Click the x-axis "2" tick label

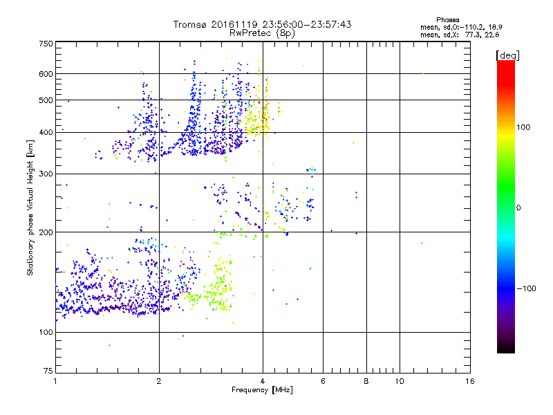(x=159, y=381)
